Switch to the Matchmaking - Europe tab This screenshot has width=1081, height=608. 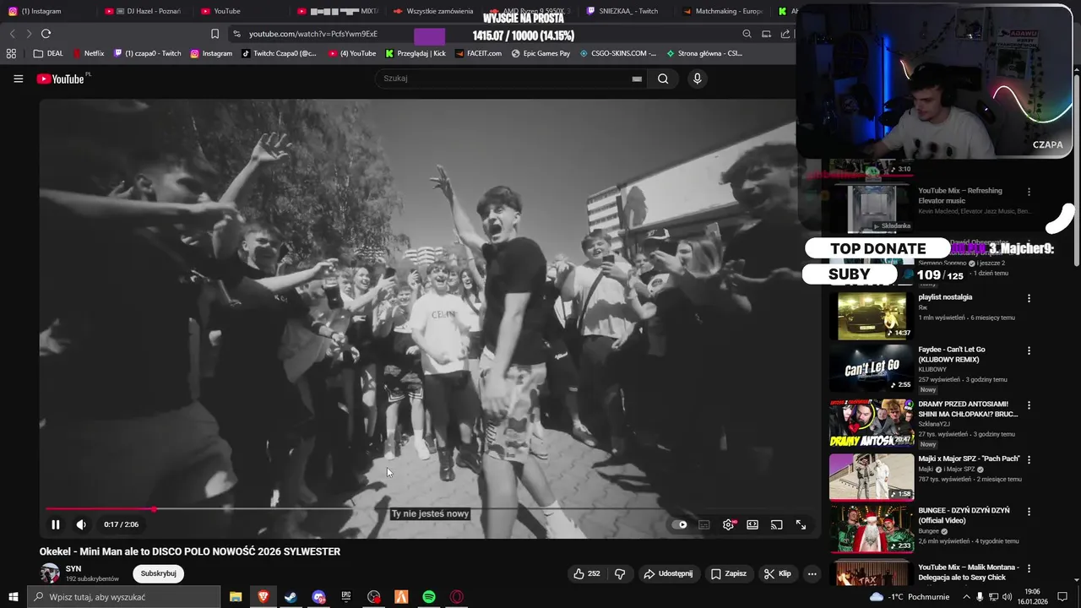pyautogui.click(x=724, y=11)
